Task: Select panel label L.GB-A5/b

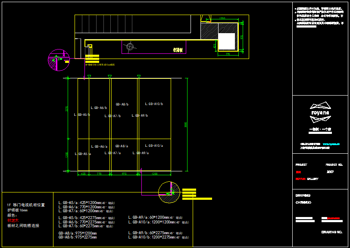Action: 82,115
